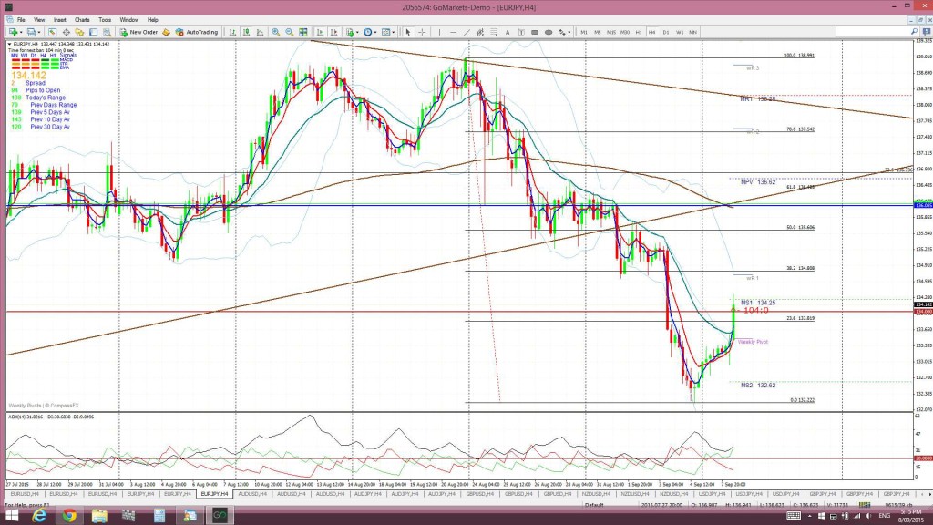Zoom out on the chart

click(x=289, y=32)
